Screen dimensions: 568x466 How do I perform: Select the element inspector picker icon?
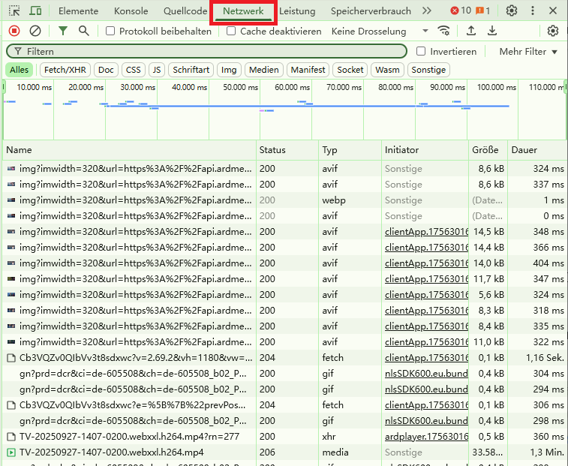(x=15, y=11)
